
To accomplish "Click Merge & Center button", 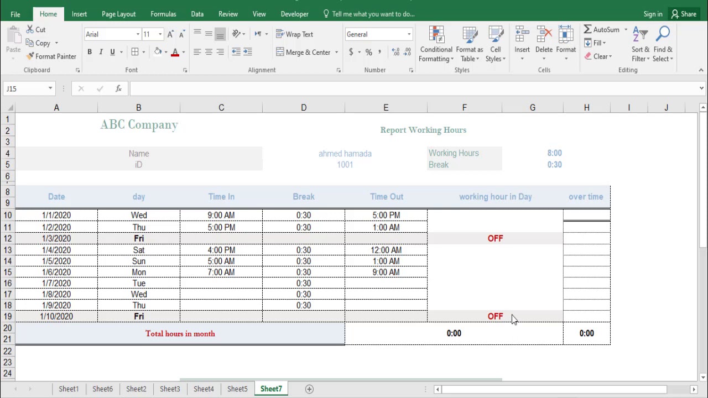I will click(303, 52).
